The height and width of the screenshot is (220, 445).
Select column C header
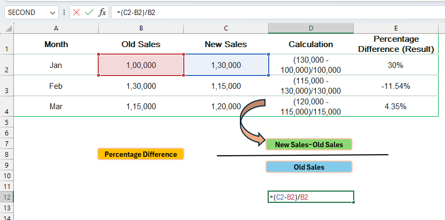click(x=226, y=28)
